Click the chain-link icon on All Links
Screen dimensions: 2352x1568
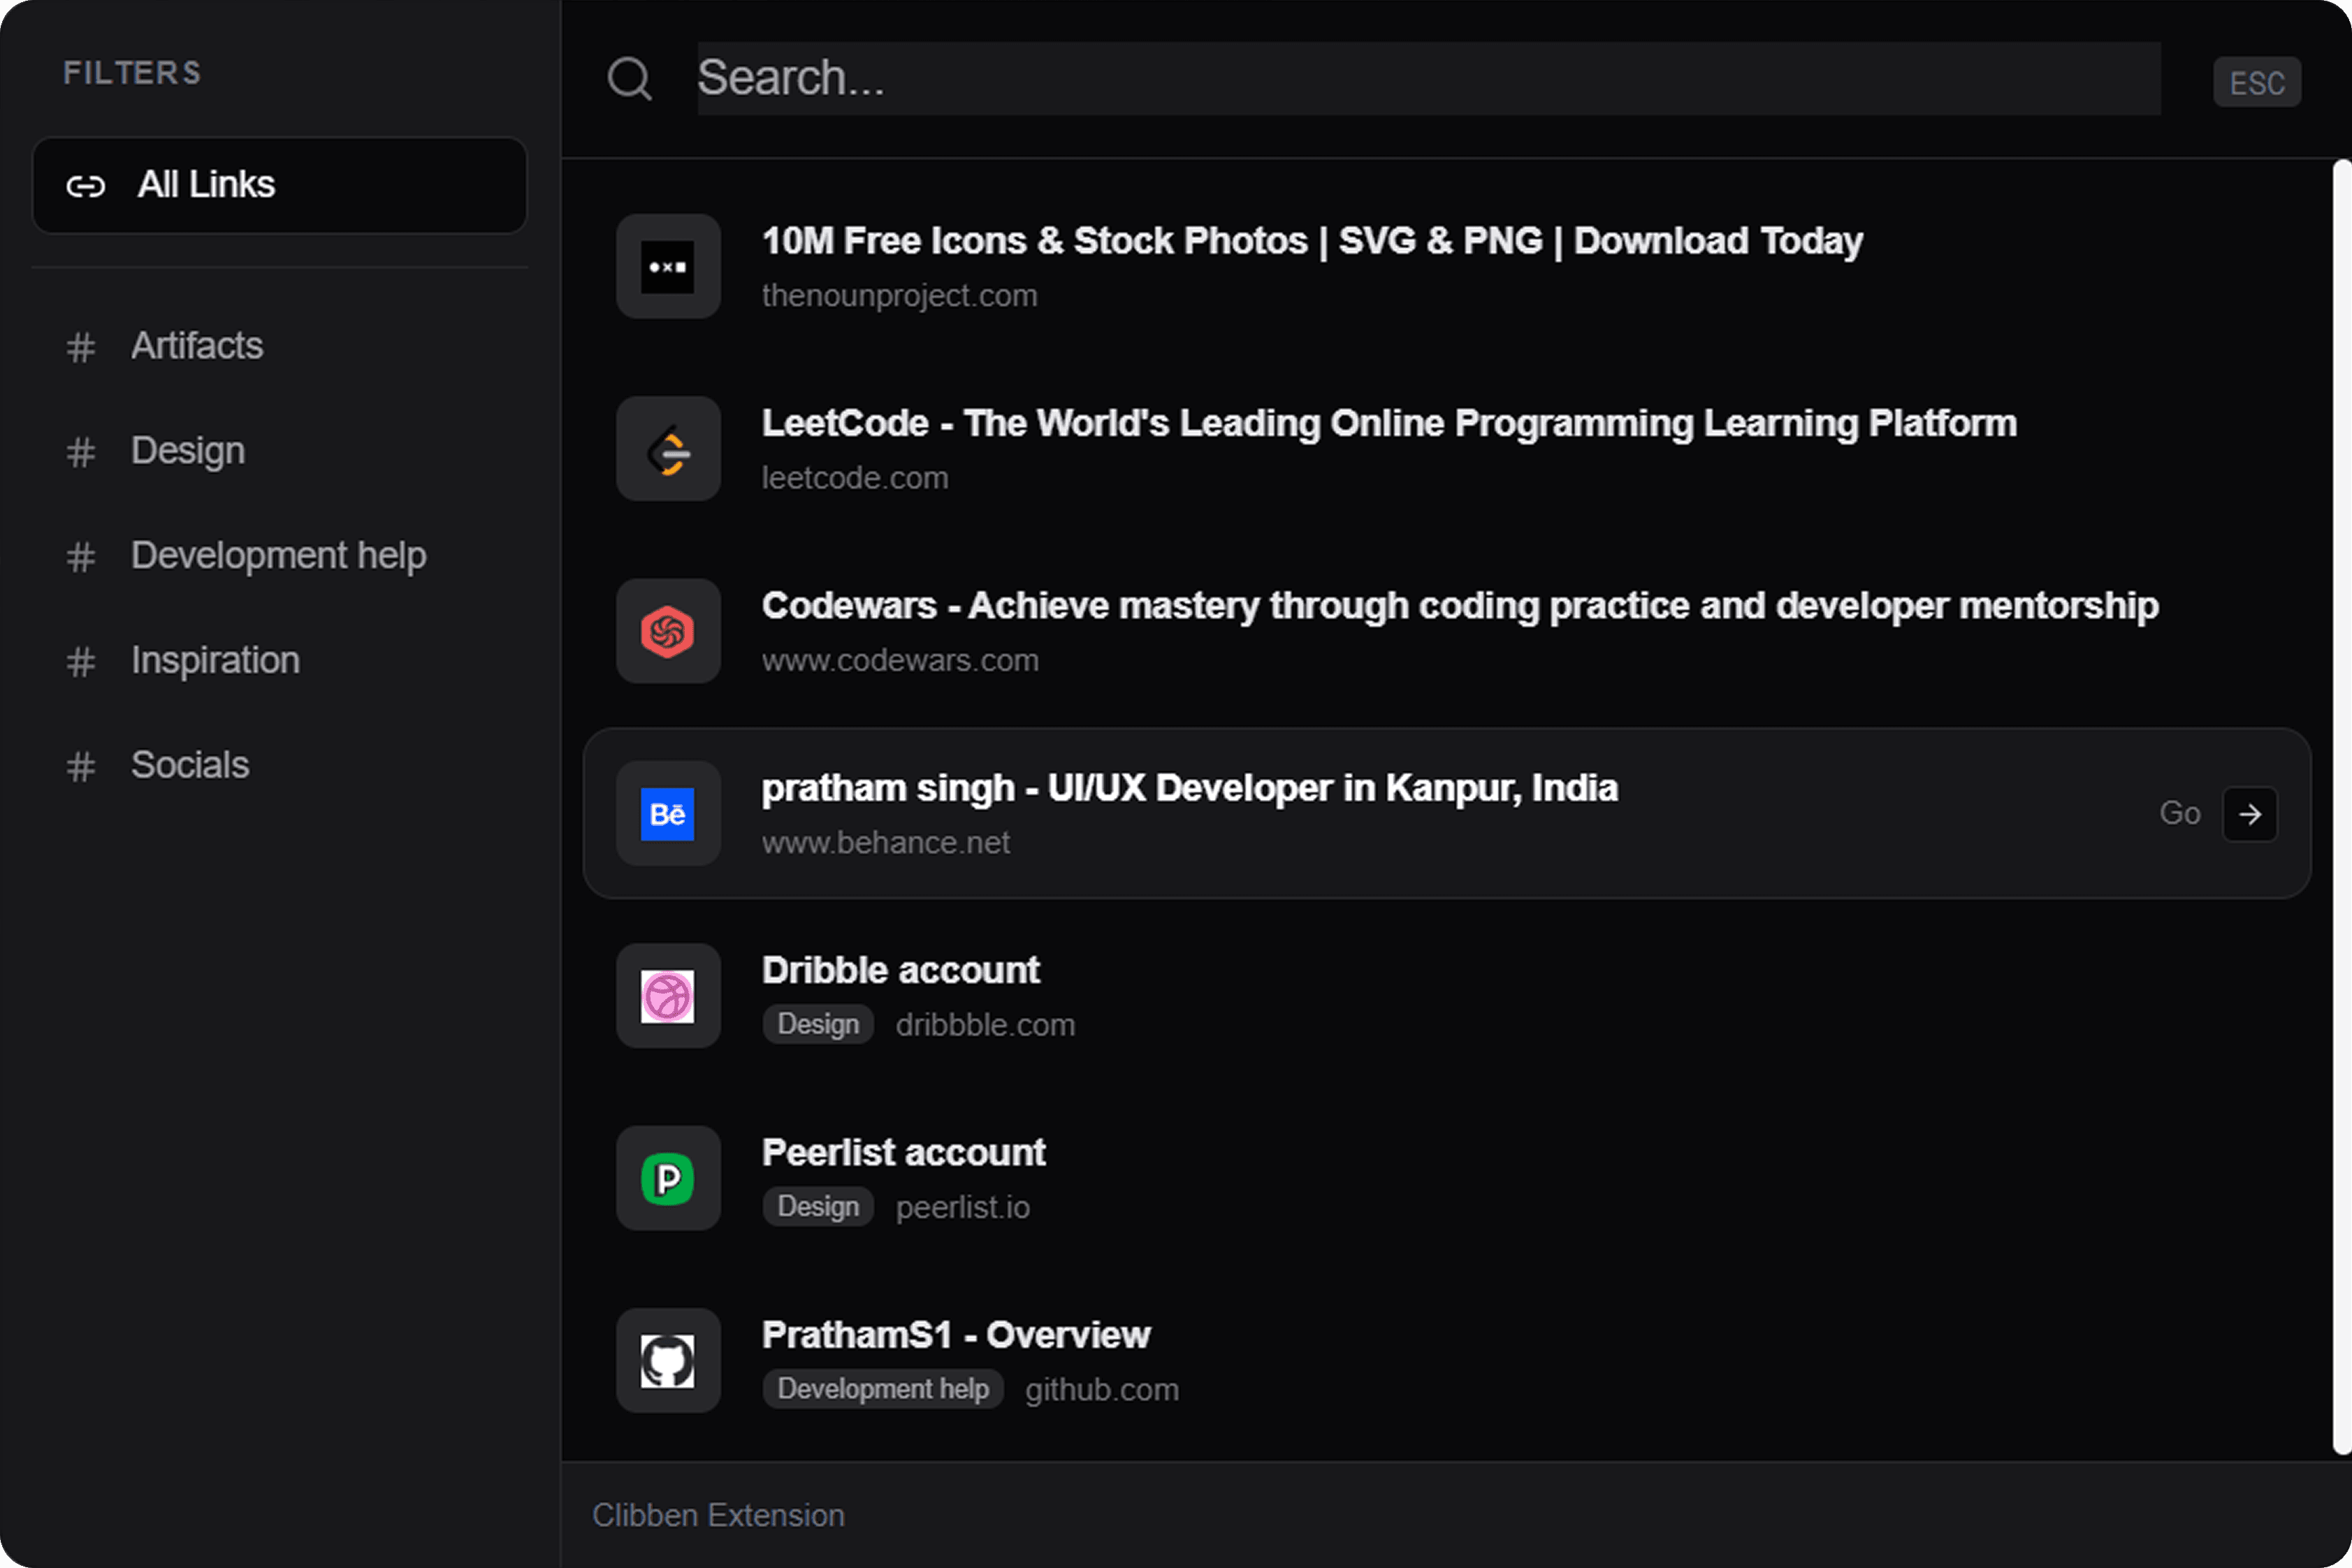click(86, 186)
